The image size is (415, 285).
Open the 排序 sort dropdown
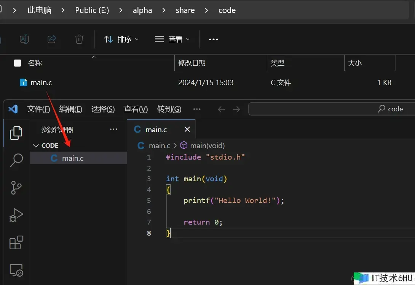tap(121, 40)
